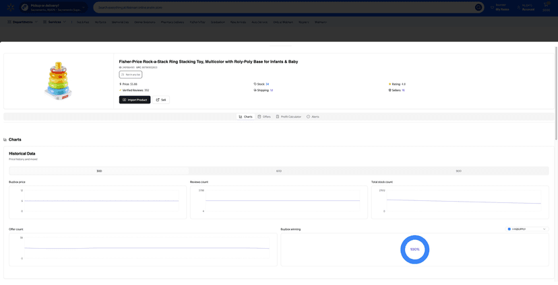Select the 60D history range
The image size is (558, 285).
click(x=279, y=171)
